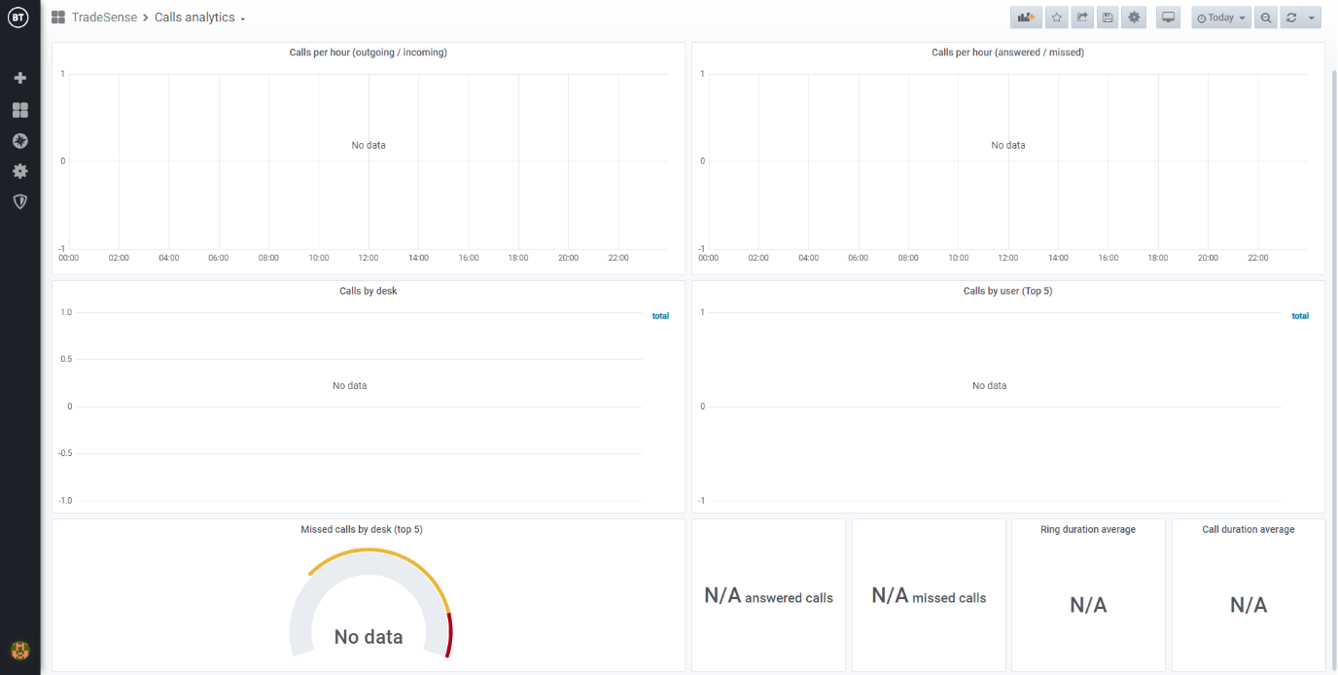The image size is (1338, 675).
Task: Click the missed calls gauge showing No data
Action: [x=370, y=605]
